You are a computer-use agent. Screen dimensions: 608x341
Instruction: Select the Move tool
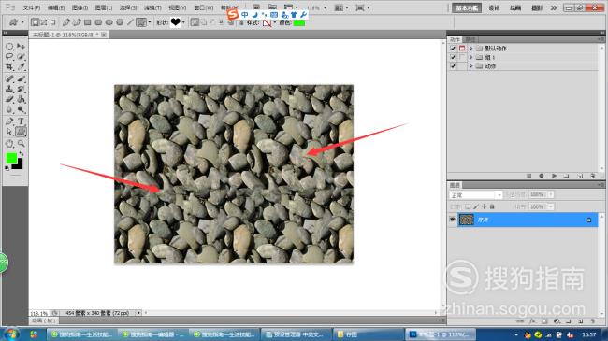pyautogui.click(x=21, y=47)
